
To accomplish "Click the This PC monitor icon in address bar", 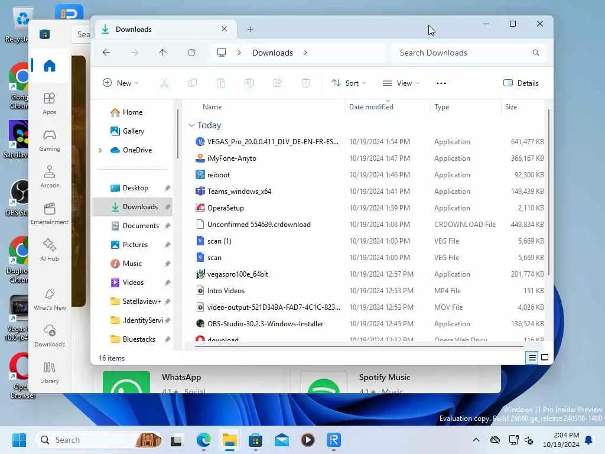I will click(222, 53).
